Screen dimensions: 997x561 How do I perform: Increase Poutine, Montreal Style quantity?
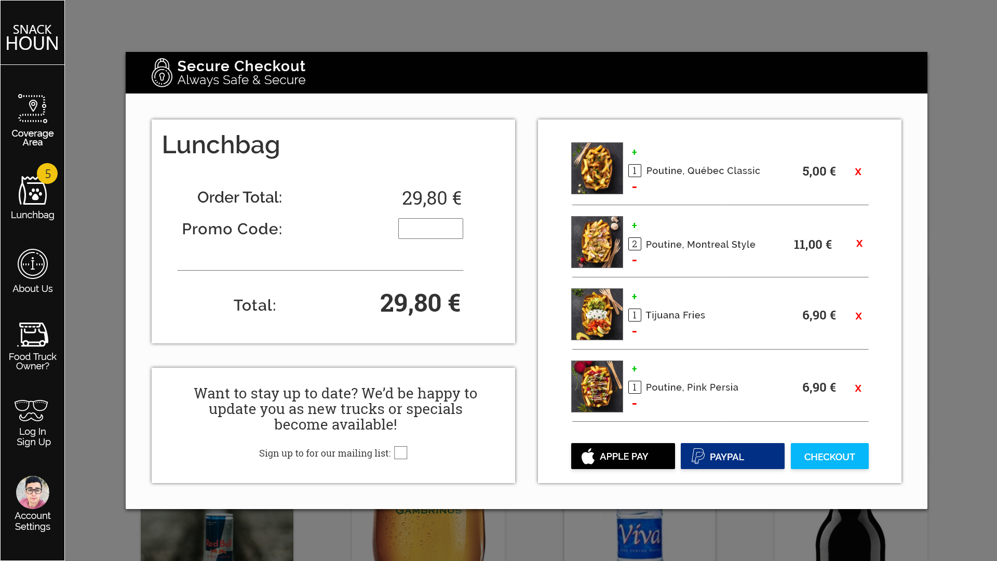point(634,225)
